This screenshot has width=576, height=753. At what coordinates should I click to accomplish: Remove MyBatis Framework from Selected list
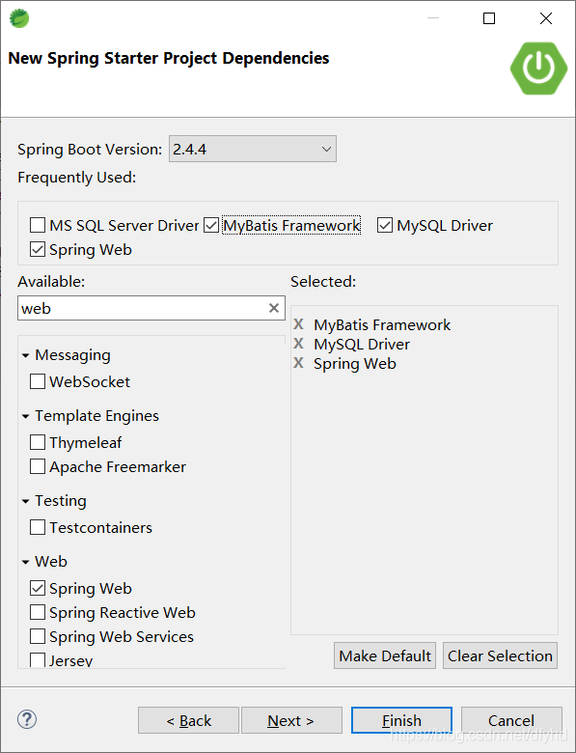click(298, 324)
